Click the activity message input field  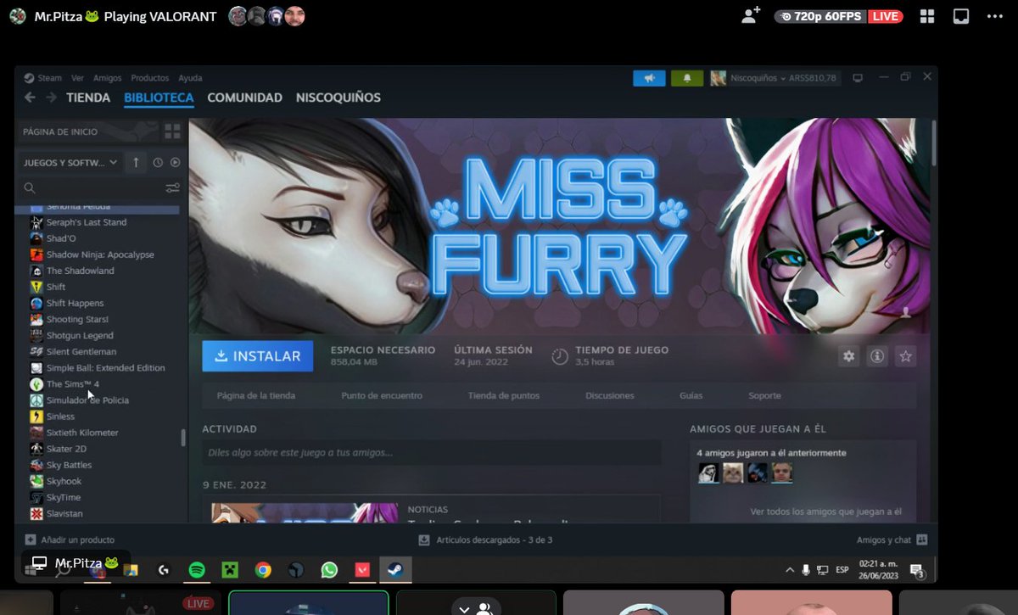[x=432, y=452]
